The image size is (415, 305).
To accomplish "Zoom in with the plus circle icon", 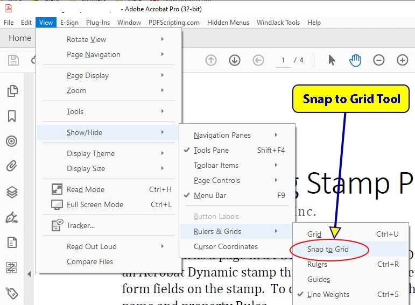I will click(402, 60).
